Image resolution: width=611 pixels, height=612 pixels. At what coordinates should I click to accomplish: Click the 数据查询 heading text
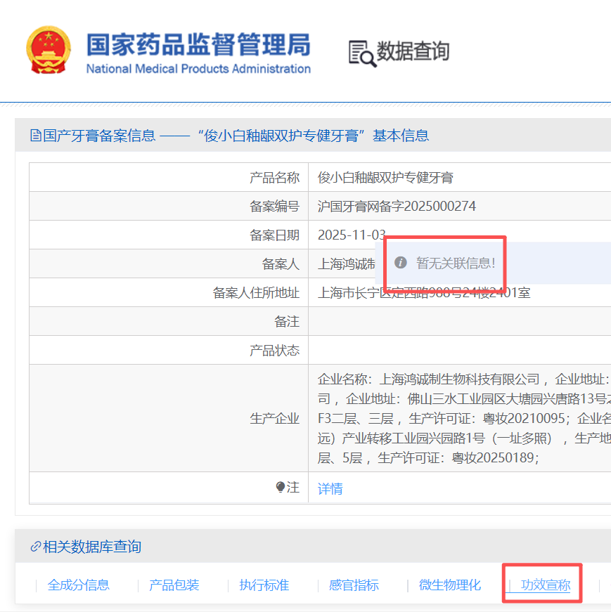413,51
